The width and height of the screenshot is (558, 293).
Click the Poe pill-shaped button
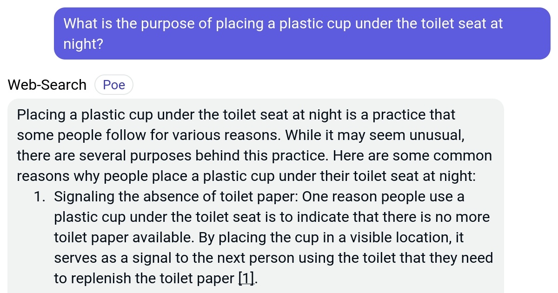click(114, 84)
